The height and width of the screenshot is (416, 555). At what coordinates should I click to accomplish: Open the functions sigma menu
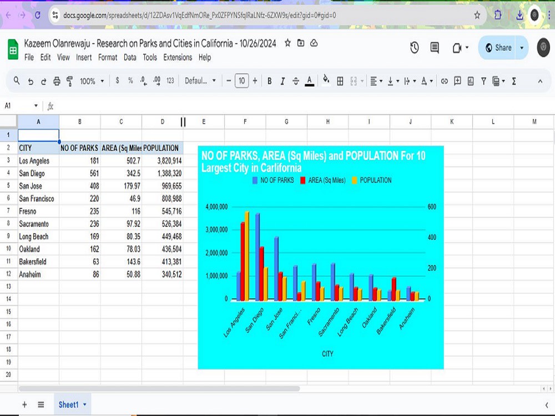tap(514, 82)
